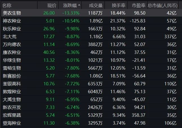
Task: Select 荃银高科 in the table
Action: 12,84
